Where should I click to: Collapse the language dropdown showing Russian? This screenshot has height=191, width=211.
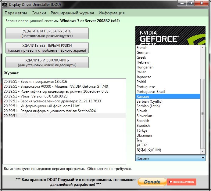[x=203, y=158]
